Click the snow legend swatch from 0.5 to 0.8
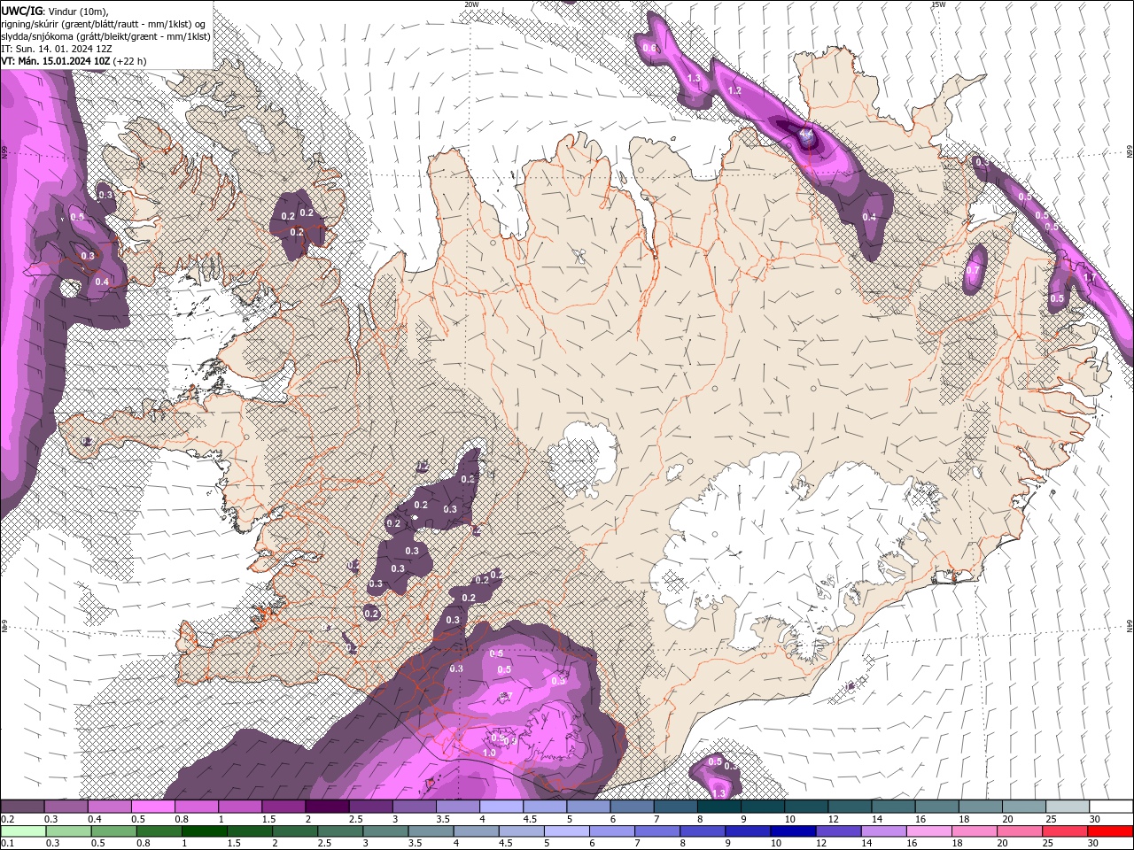1134x850 pixels. (x=154, y=806)
